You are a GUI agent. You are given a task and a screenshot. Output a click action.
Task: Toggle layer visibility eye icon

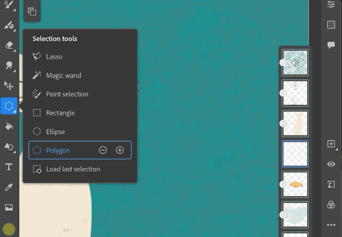tap(331, 164)
